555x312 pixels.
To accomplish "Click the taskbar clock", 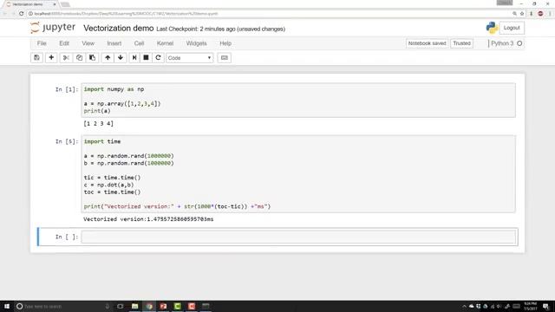I will (x=530, y=306).
